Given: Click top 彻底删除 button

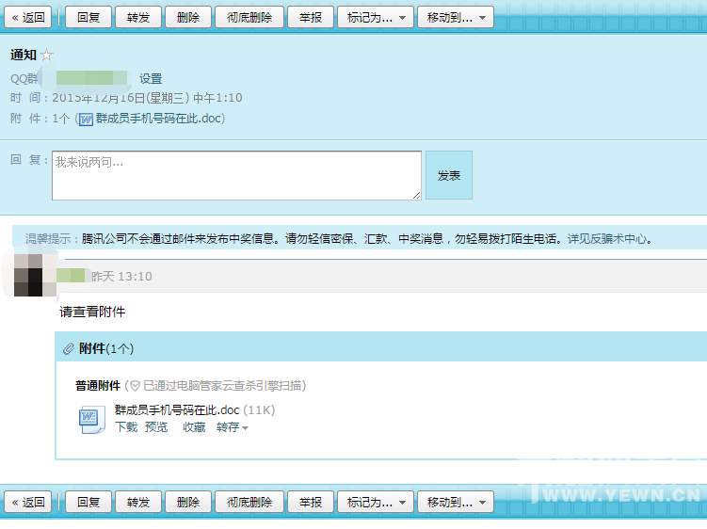Looking at the screenshot, I should [249, 18].
